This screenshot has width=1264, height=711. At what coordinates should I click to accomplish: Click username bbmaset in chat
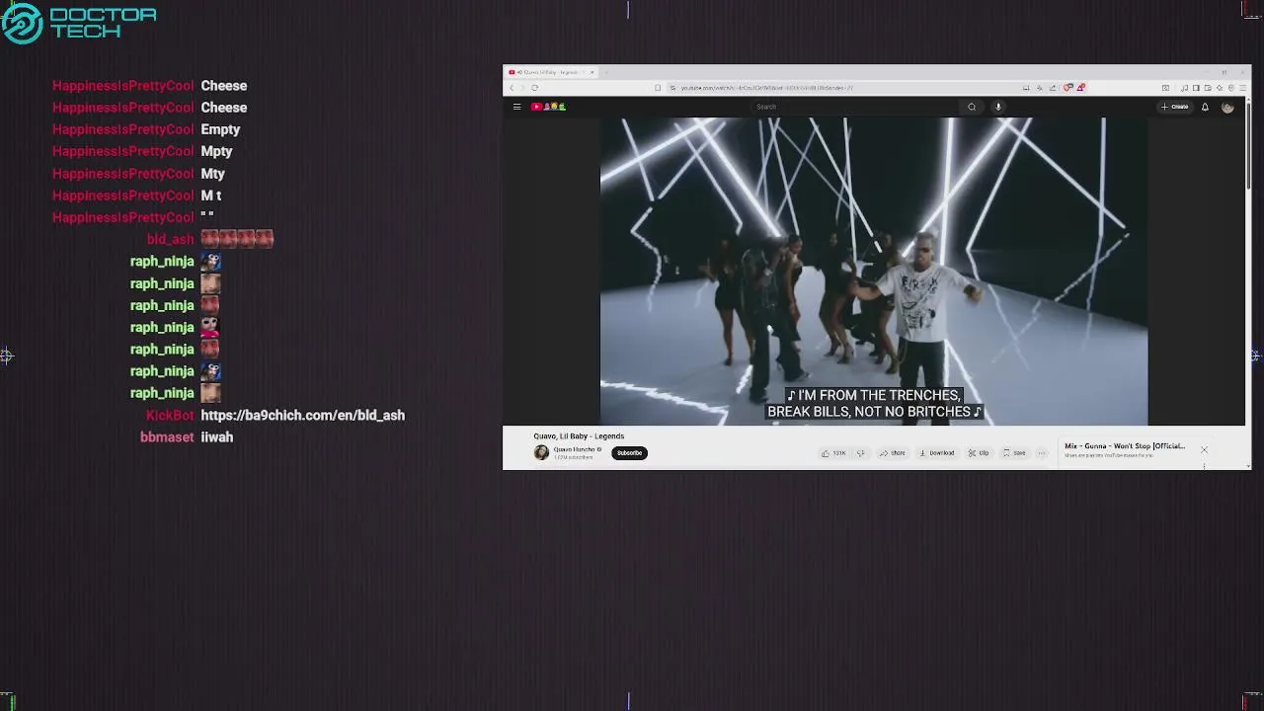[x=167, y=437]
